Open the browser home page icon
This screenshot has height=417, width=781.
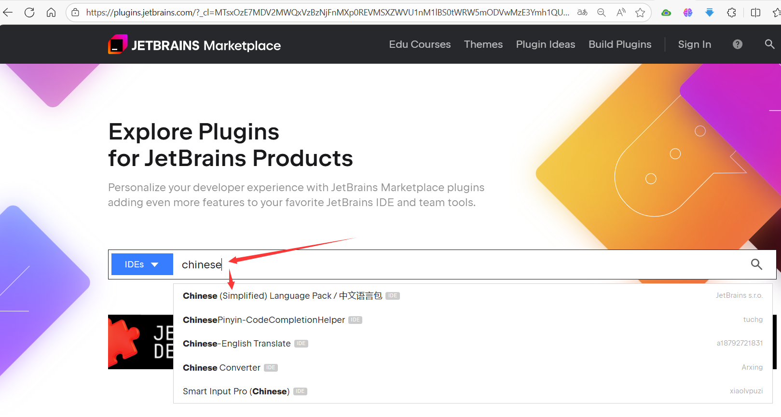tap(51, 13)
